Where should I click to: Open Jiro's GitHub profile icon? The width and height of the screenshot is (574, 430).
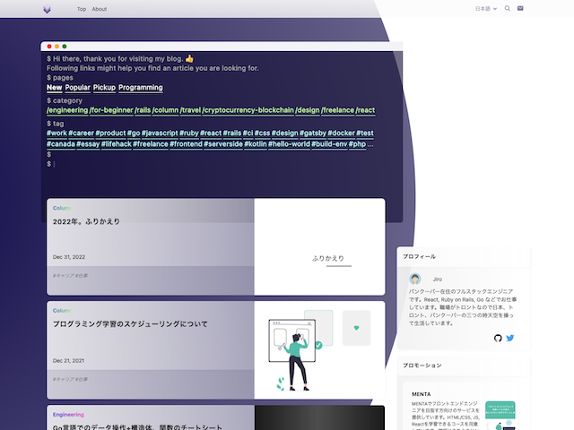point(499,338)
